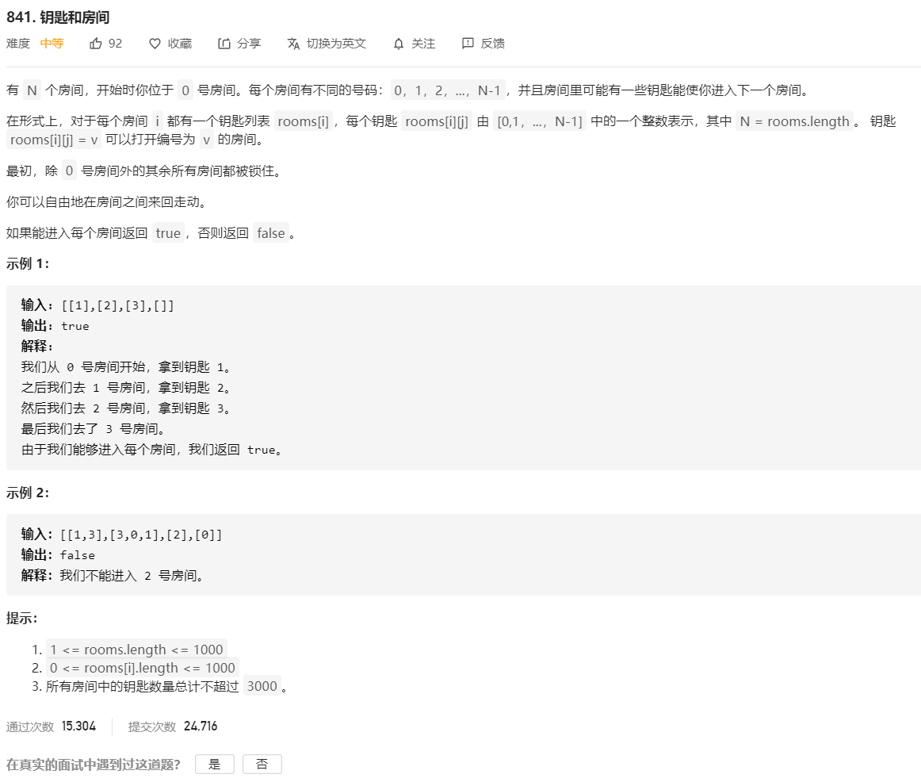
Task: Click the 分享 share label
Action: (249, 44)
